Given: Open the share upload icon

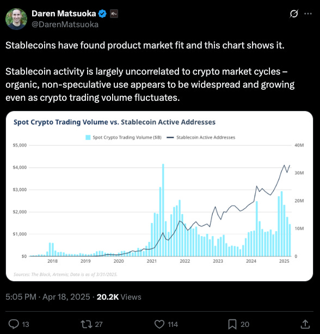Looking at the screenshot, I should 305,324.
